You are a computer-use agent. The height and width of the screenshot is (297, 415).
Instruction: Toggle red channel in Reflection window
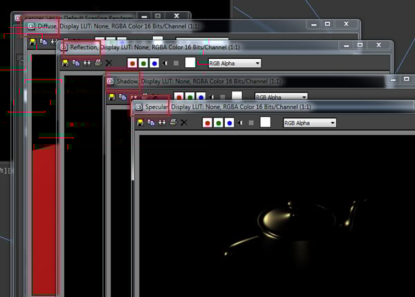coord(132,63)
